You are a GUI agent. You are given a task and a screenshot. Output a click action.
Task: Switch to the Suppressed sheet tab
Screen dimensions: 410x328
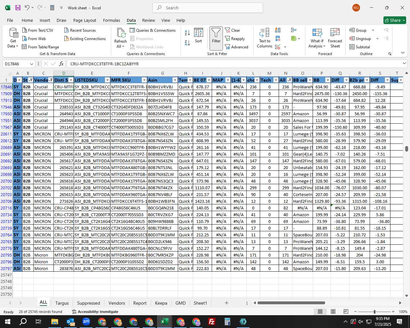(88, 303)
